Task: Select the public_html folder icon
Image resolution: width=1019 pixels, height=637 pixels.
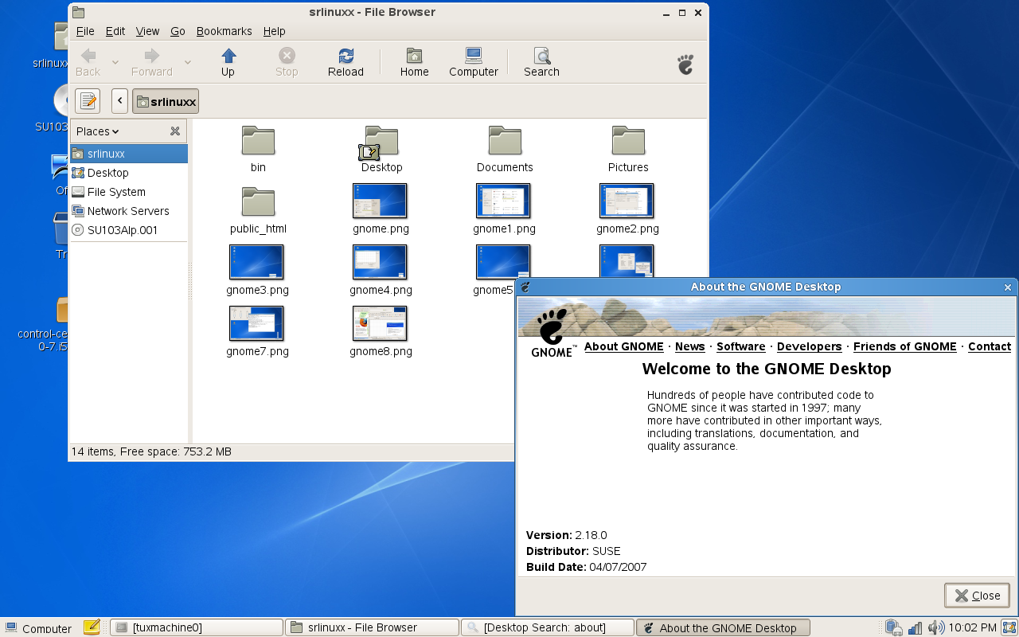Action: tap(258, 202)
